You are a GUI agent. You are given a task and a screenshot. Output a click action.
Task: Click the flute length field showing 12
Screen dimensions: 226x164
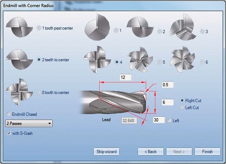[126, 77]
